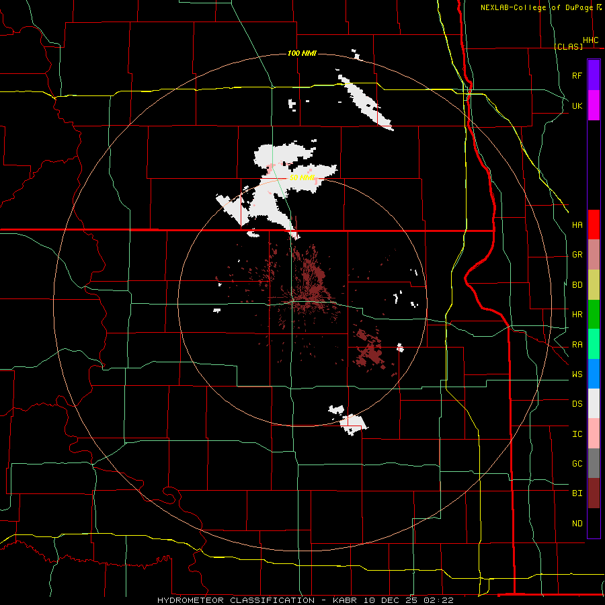This screenshot has width=605, height=605.
Task: Click the 'IC' legend label
Action: click(577, 434)
